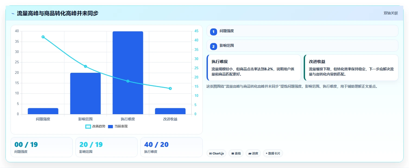Click the 问题强度 x-axis label

[43, 119]
